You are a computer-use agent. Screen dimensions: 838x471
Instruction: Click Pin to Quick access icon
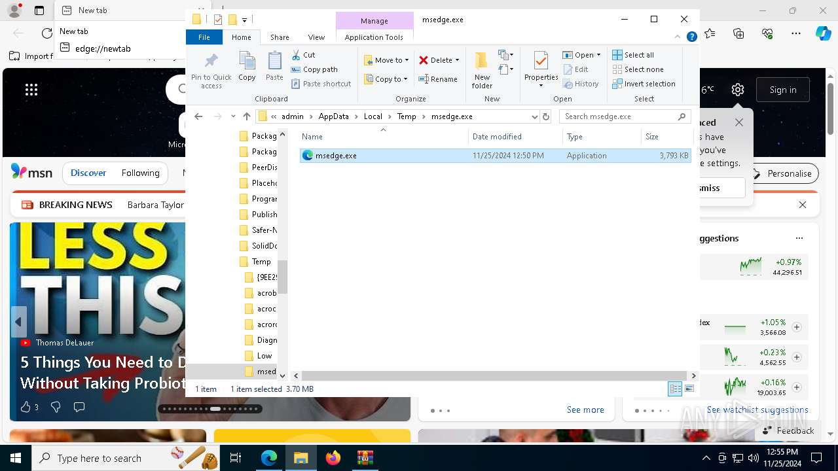point(211,71)
